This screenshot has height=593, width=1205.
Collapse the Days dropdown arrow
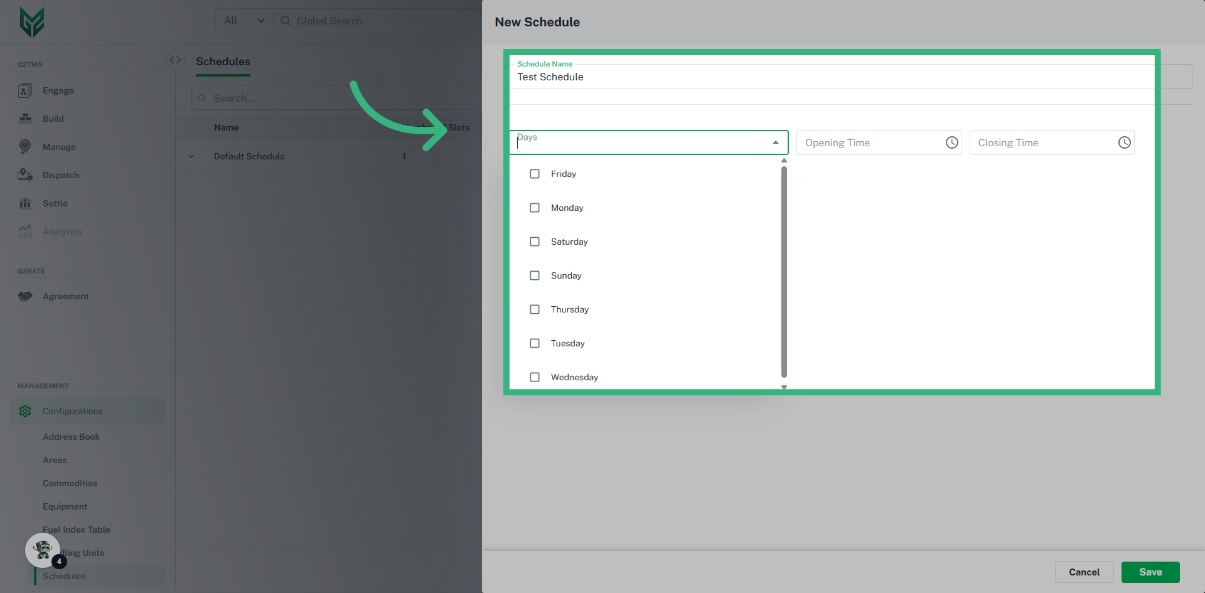coord(776,142)
